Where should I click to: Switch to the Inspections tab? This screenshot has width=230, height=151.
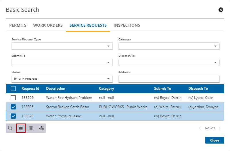(127, 25)
